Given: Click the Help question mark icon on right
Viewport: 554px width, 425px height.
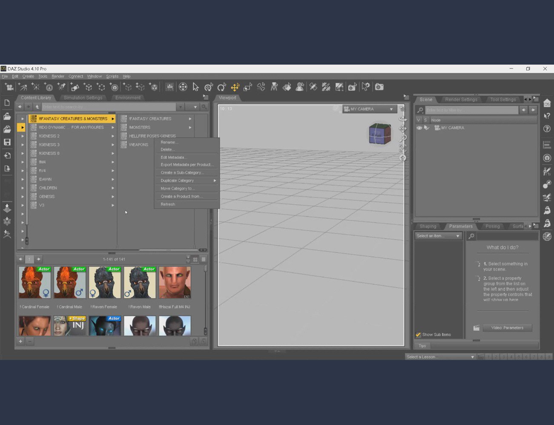Looking at the screenshot, I should pos(547,129).
